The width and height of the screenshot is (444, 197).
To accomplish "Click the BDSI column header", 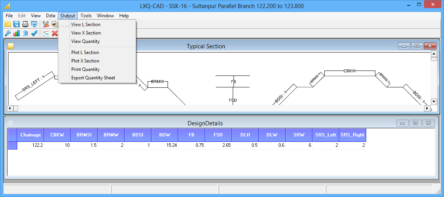I will tap(138, 135).
